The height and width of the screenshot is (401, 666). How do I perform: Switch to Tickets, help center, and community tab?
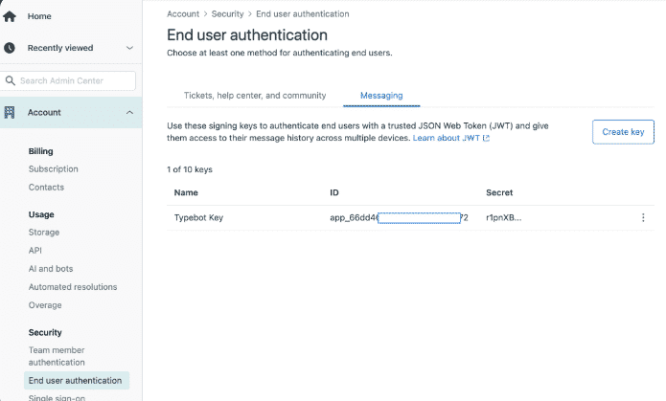pyautogui.click(x=247, y=96)
